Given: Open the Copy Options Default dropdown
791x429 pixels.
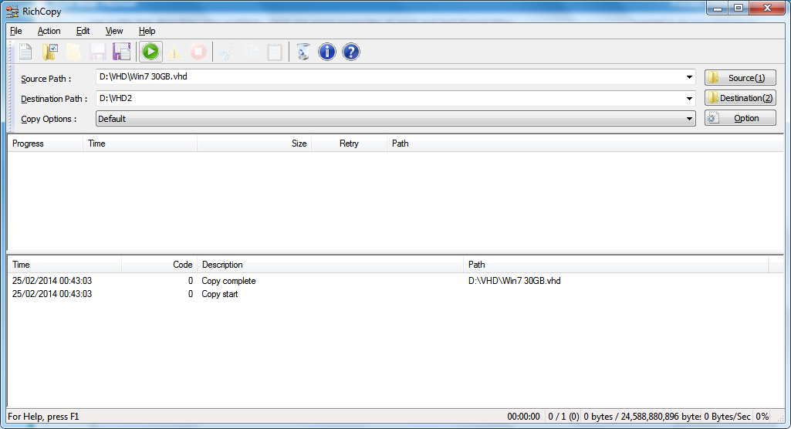Looking at the screenshot, I should click(x=395, y=119).
